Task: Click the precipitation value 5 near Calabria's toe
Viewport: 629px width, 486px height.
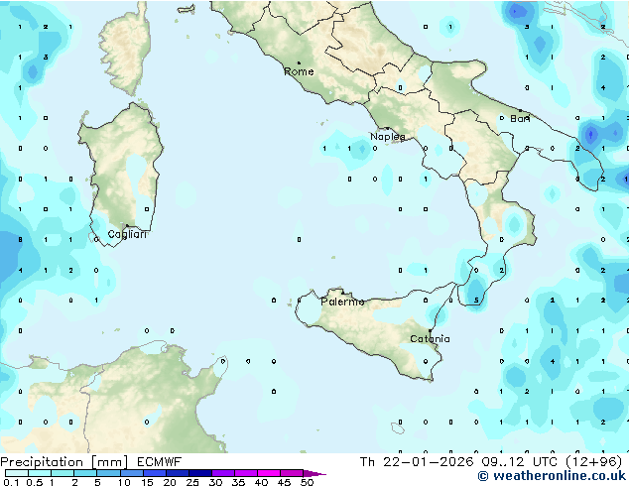Action: (476, 301)
